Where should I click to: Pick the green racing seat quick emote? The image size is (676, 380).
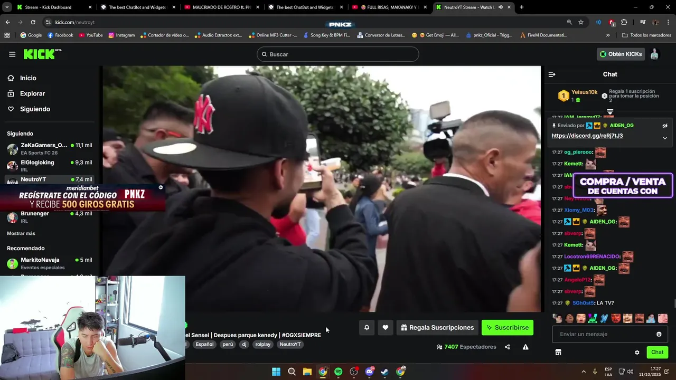593,318
